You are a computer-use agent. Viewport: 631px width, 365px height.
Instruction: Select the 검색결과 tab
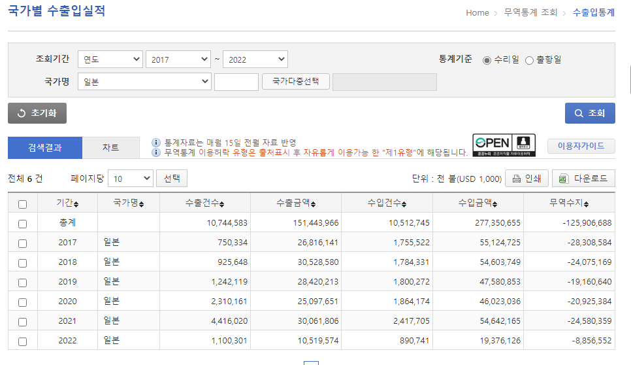coord(45,148)
